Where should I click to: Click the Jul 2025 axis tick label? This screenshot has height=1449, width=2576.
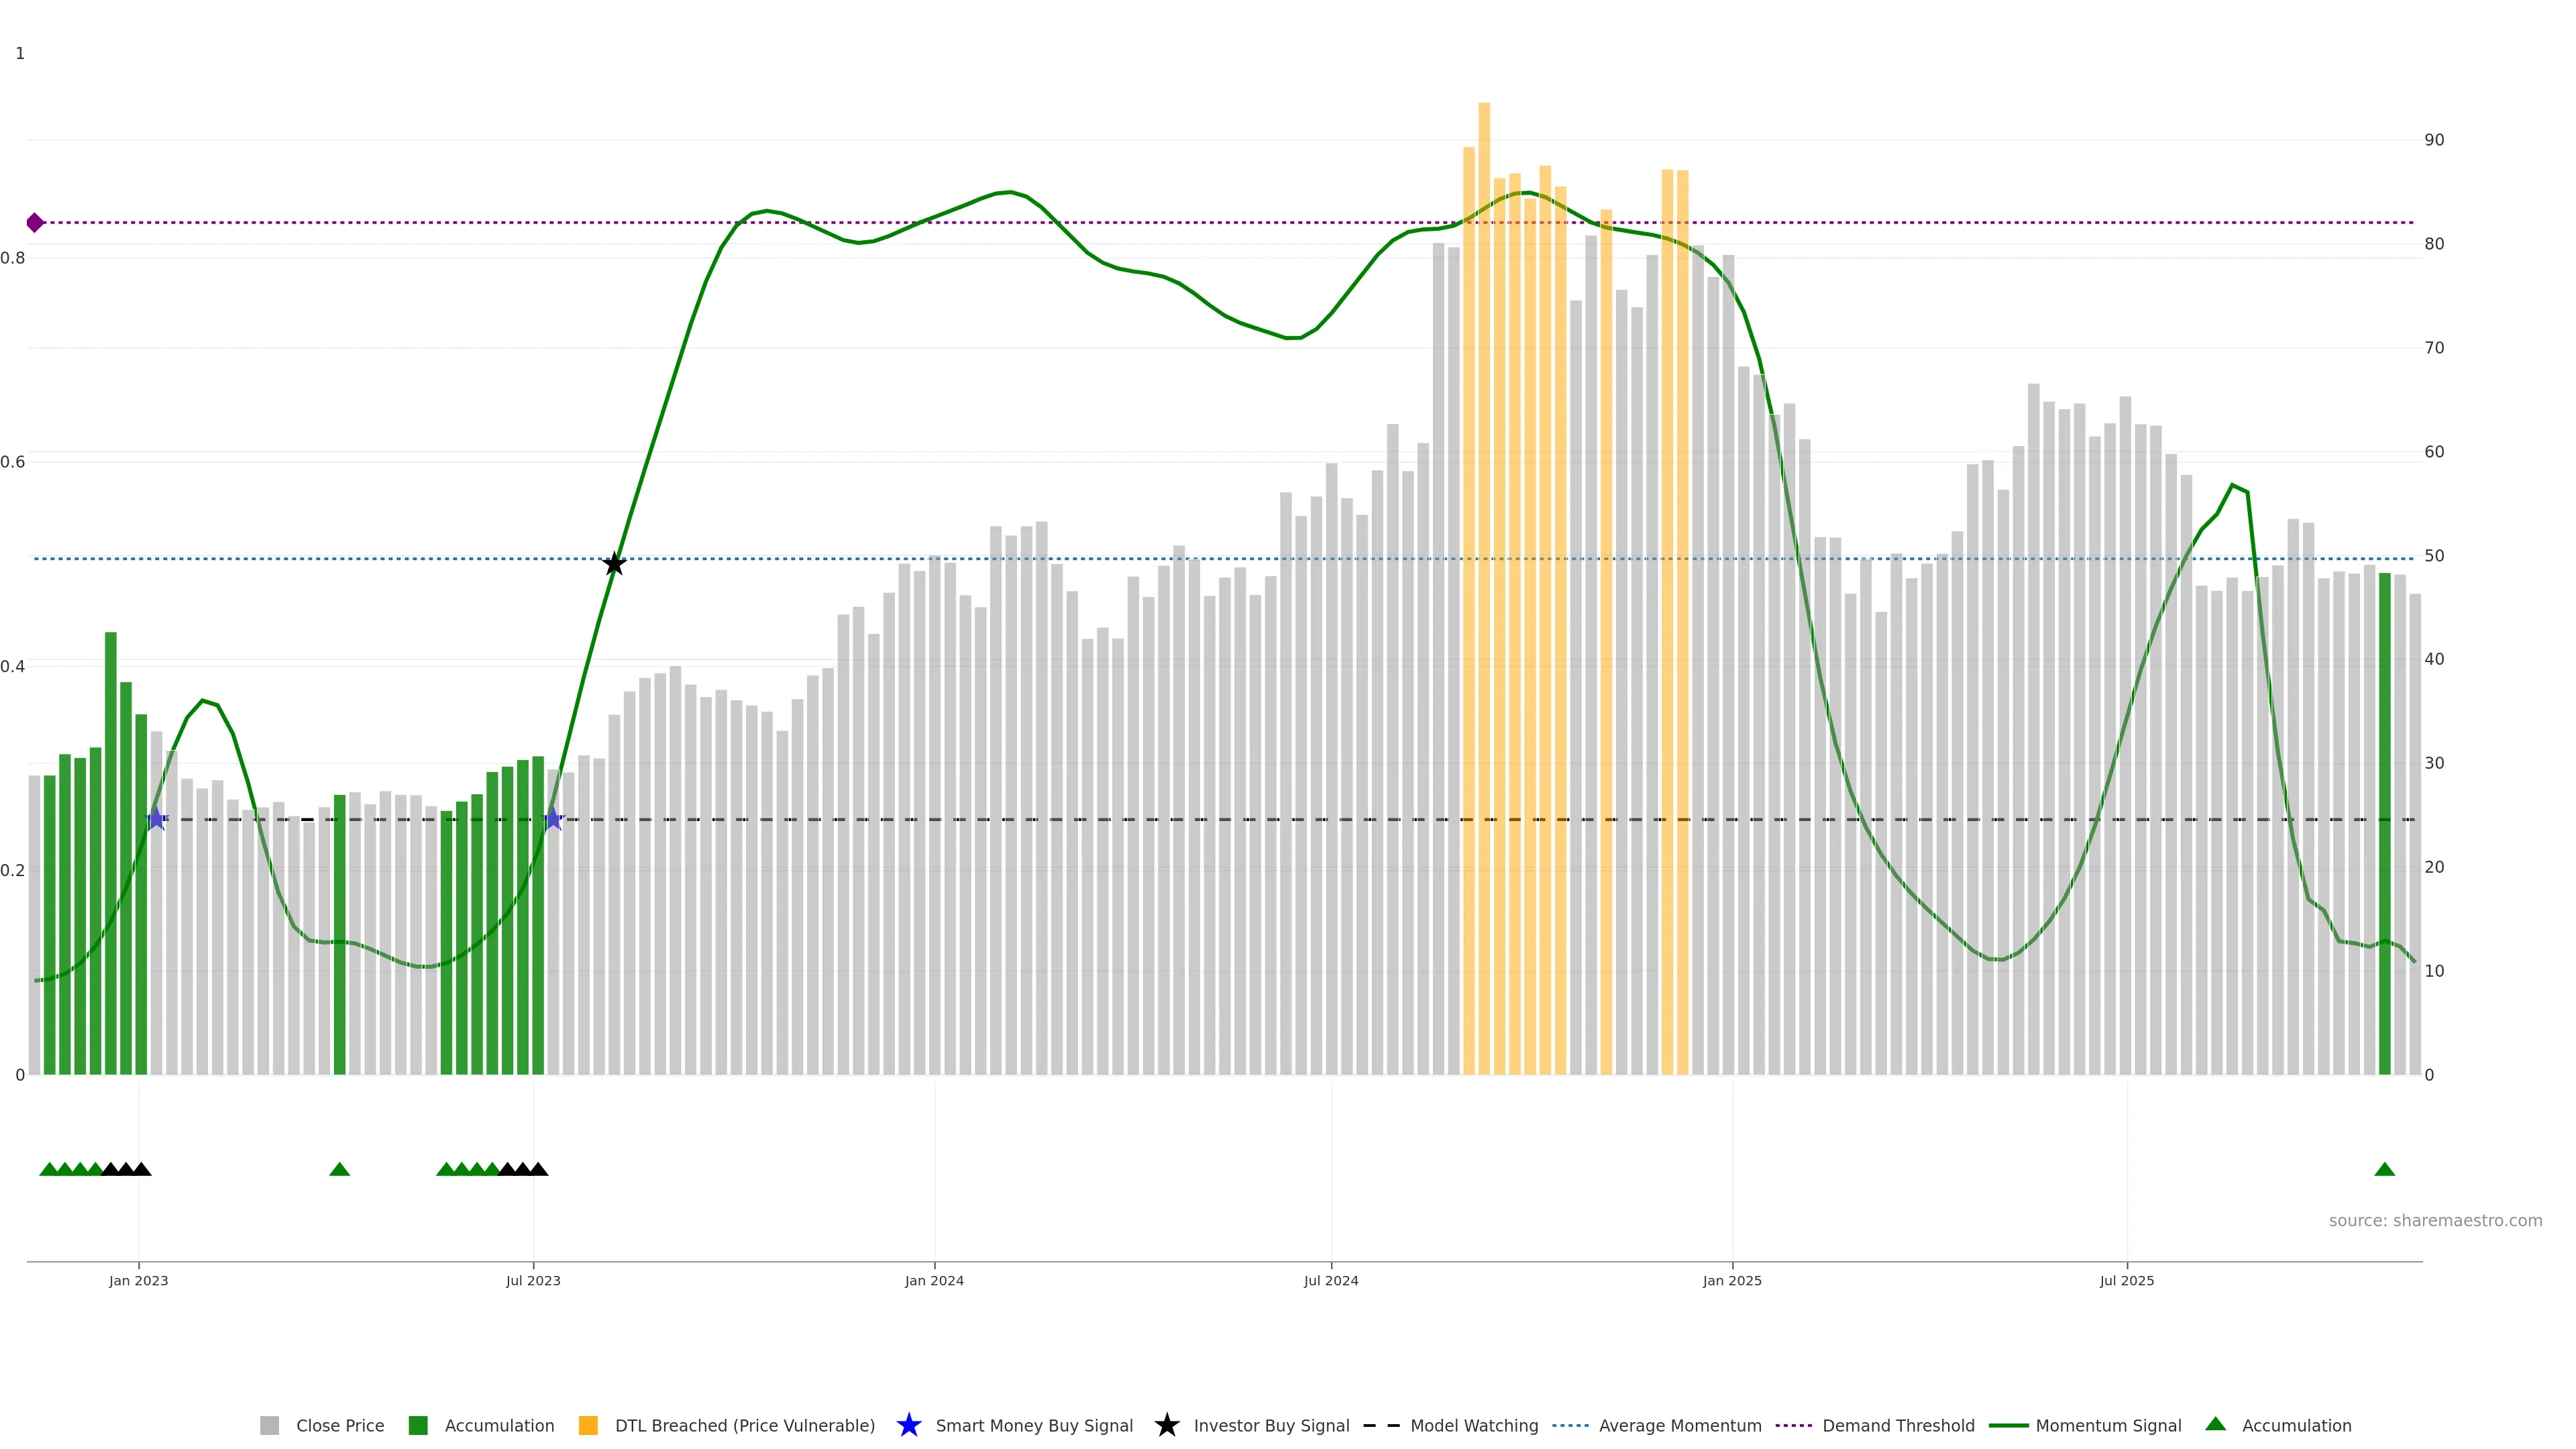click(x=2126, y=1280)
